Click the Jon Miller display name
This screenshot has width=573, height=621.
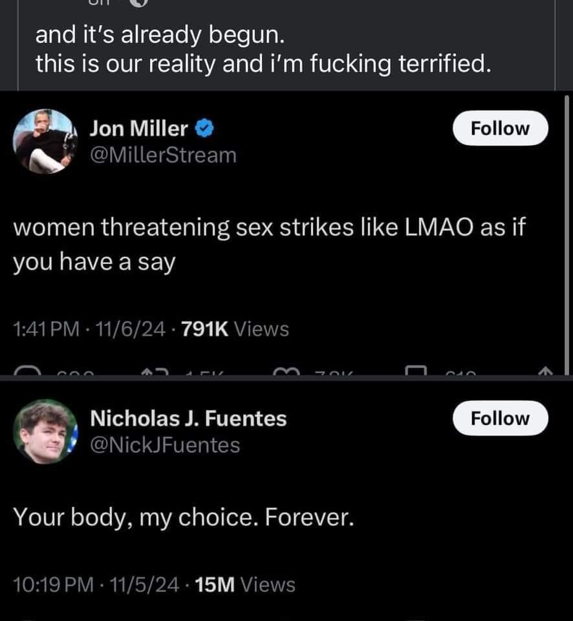(139, 129)
